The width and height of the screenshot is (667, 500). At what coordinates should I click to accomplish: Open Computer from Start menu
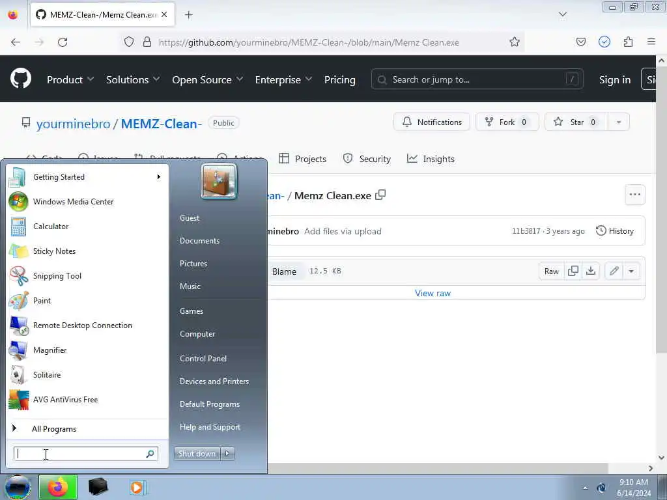[x=197, y=334]
